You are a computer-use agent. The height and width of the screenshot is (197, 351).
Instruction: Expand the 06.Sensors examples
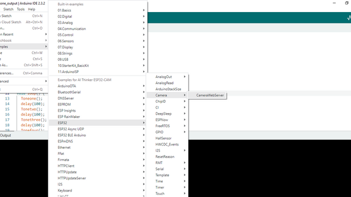coord(98,41)
